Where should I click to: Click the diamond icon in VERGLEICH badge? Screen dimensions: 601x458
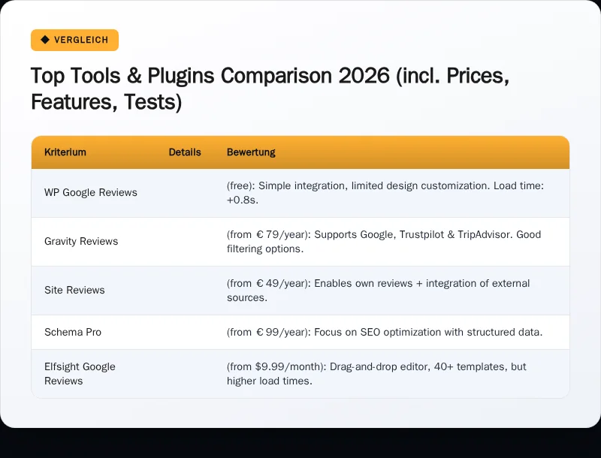coord(45,40)
